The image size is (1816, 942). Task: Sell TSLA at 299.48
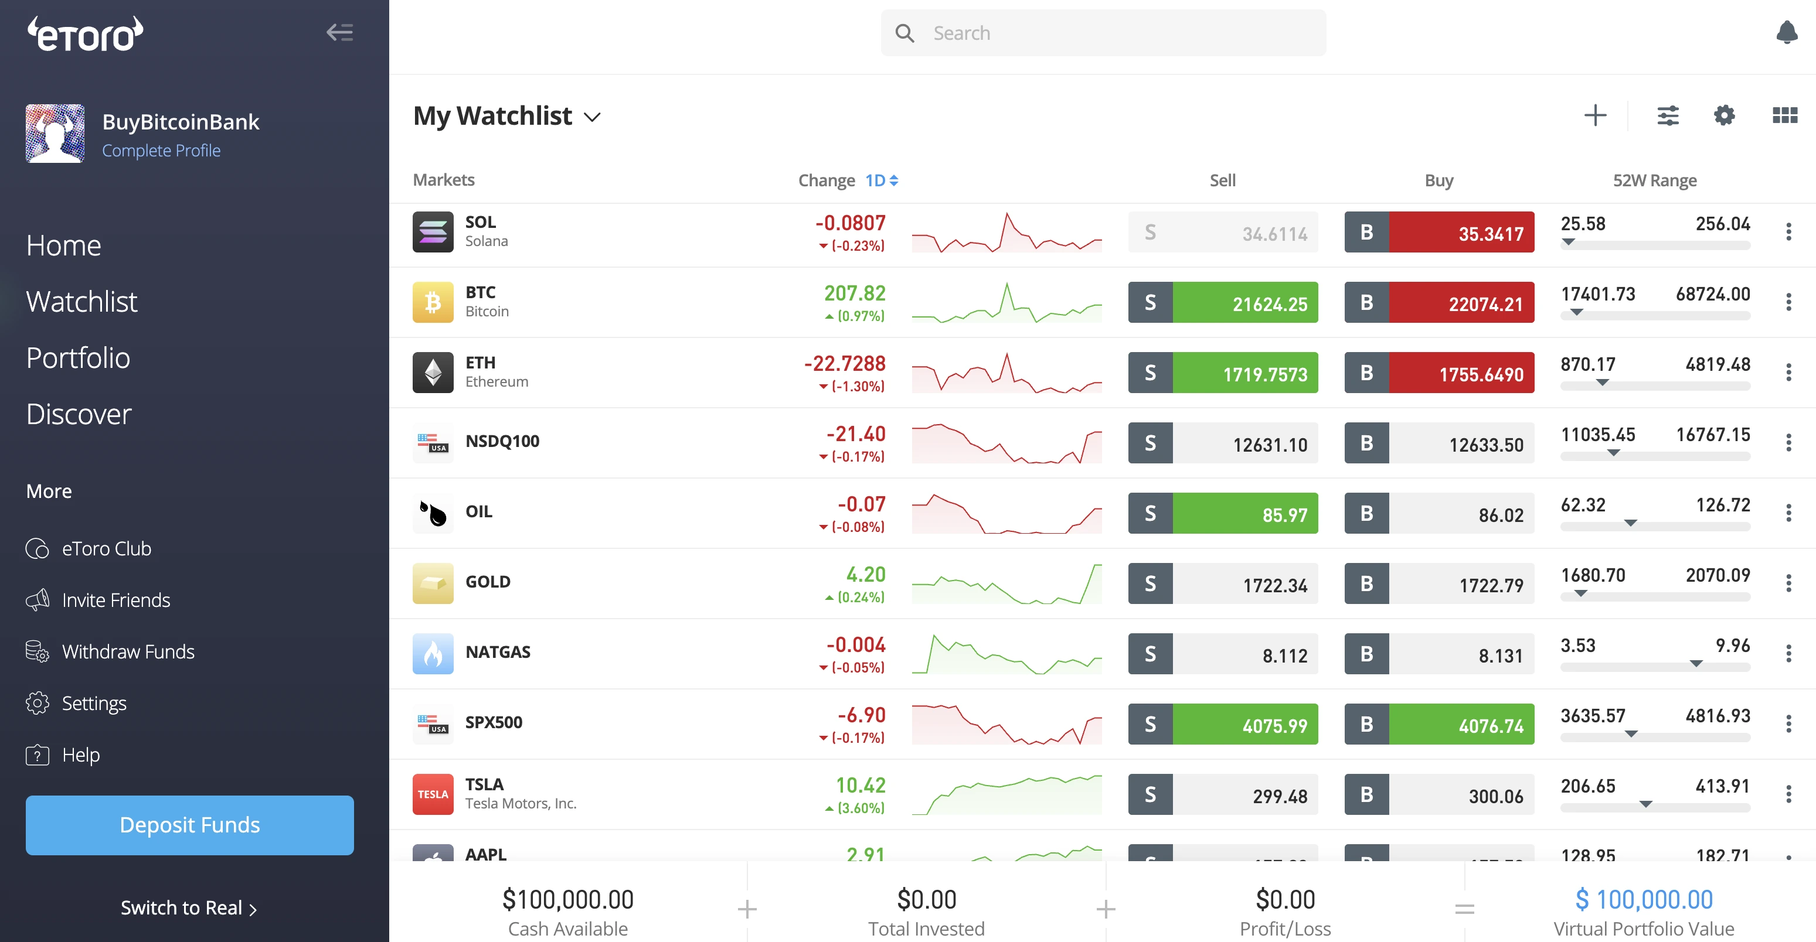pyautogui.click(x=1223, y=794)
